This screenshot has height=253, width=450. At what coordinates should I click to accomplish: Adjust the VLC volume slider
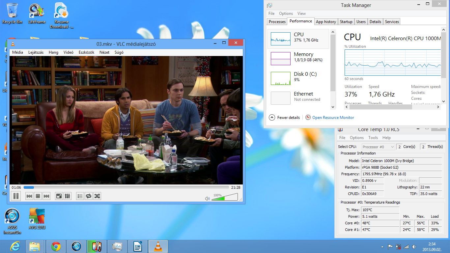224,197
